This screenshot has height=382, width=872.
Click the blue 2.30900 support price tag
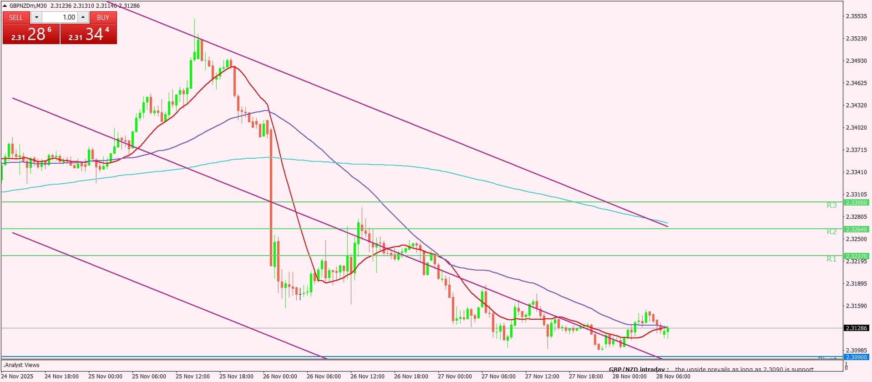pos(856,357)
